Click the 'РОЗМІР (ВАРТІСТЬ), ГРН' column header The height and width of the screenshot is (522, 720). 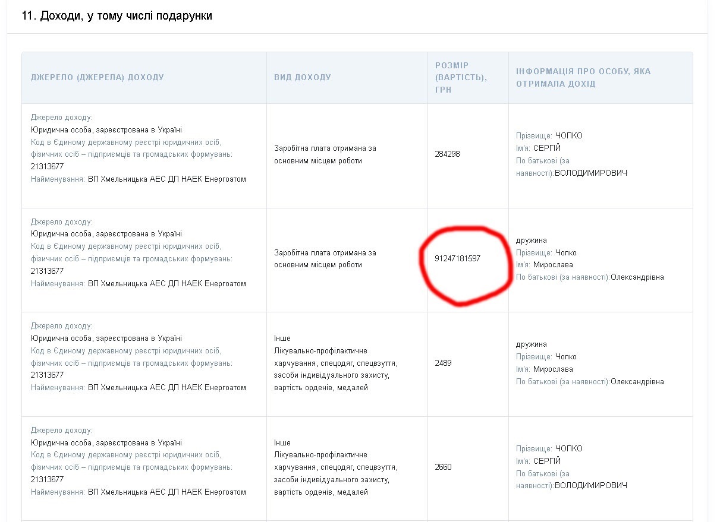coord(461,78)
